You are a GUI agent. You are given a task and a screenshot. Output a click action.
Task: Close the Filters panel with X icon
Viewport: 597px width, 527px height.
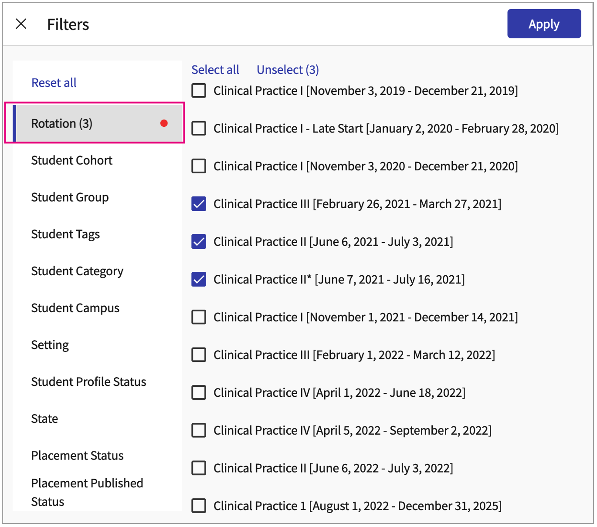[21, 24]
